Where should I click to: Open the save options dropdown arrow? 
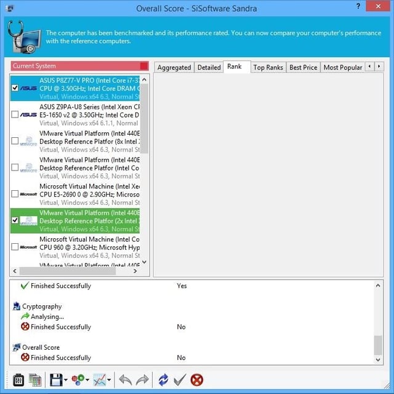pos(66,380)
